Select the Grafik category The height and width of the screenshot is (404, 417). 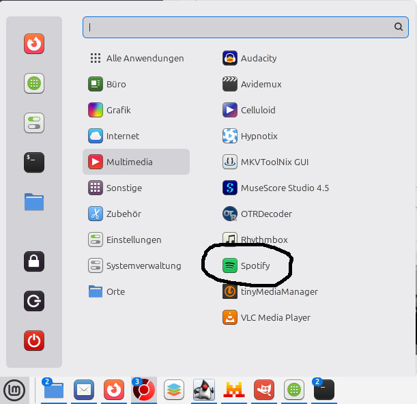(x=118, y=110)
